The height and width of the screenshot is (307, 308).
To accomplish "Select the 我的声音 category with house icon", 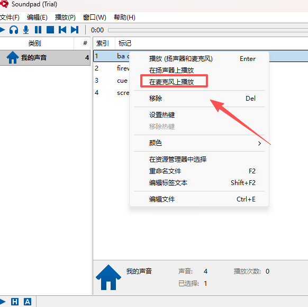I will [45, 58].
